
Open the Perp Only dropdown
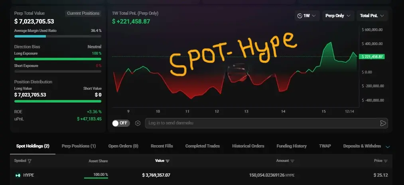[x=338, y=16]
